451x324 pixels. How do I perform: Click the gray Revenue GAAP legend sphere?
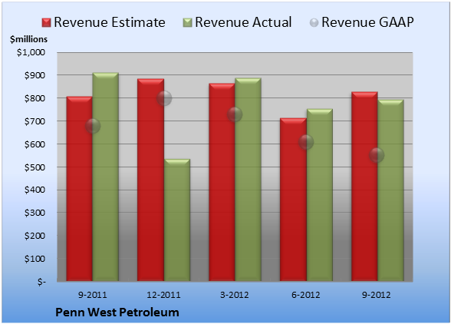(x=314, y=23)
